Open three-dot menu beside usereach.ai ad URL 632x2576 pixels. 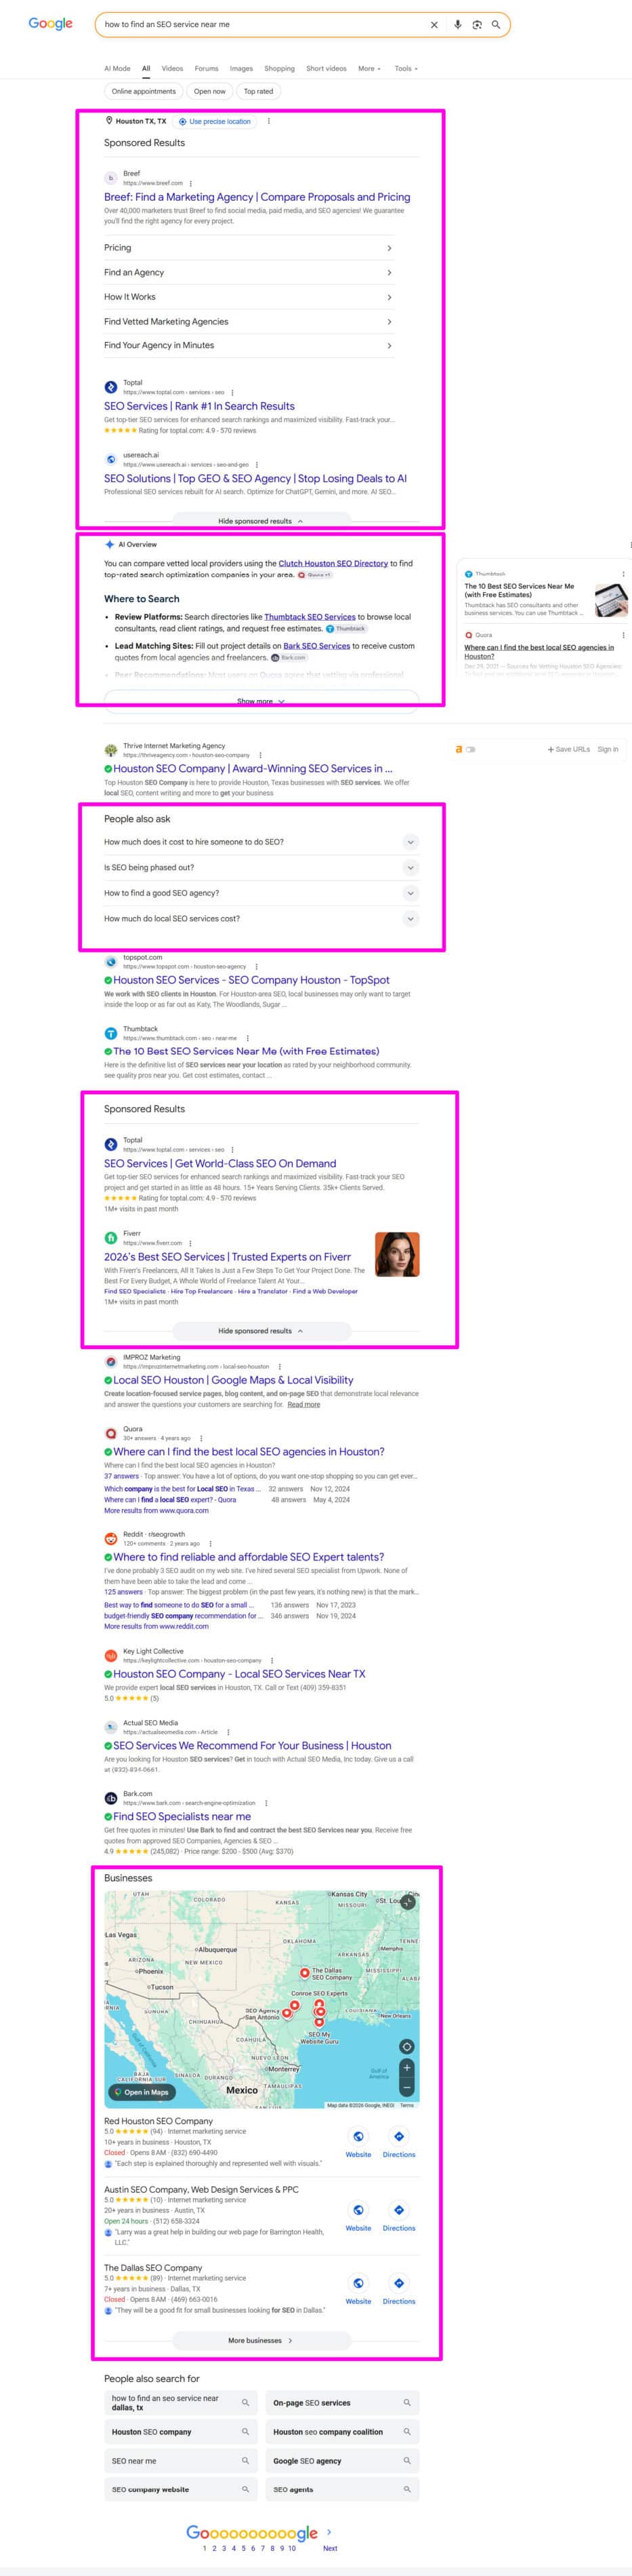pyautogui.click(x=257, y=464)
